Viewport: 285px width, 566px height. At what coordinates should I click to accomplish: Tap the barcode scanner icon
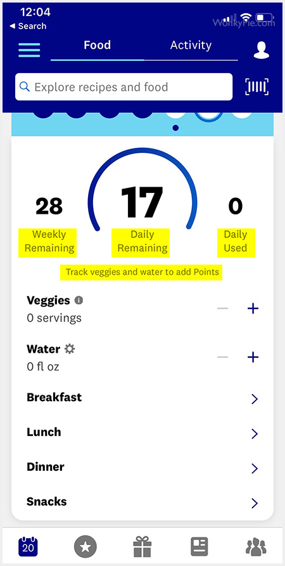pos(257,87)
